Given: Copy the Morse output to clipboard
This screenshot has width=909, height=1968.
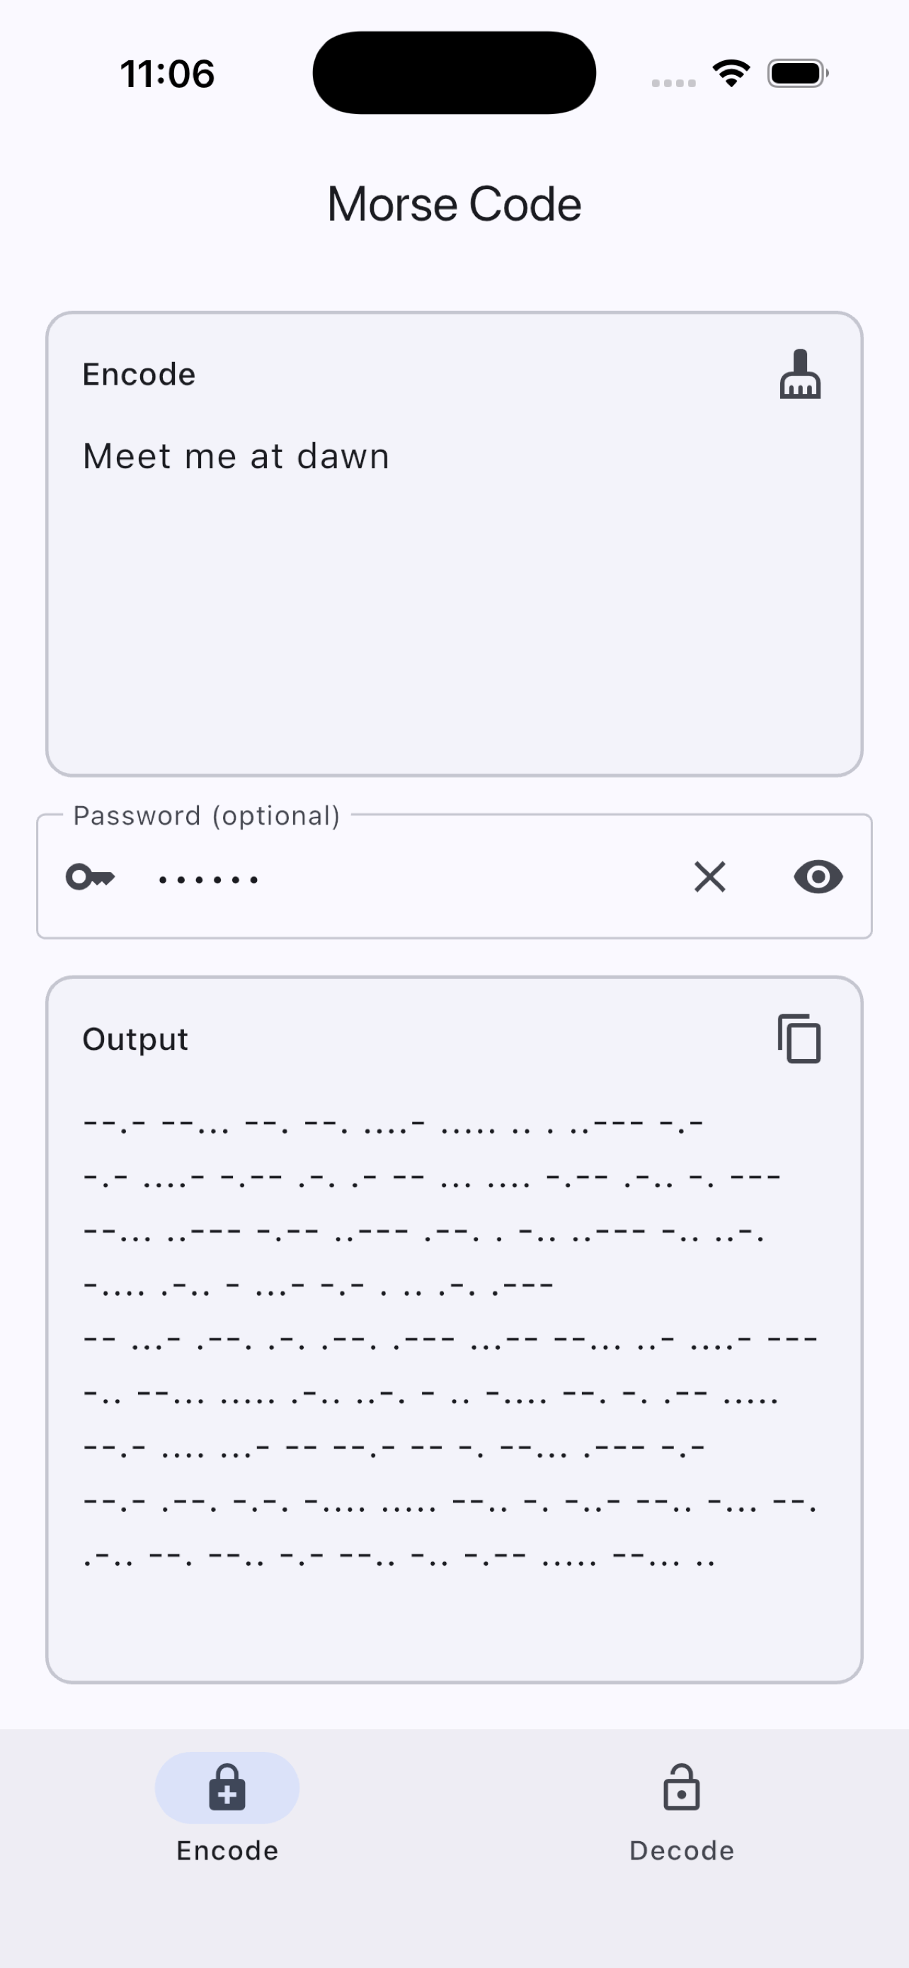Looking at the screenshot, I should coord(799,1039).
